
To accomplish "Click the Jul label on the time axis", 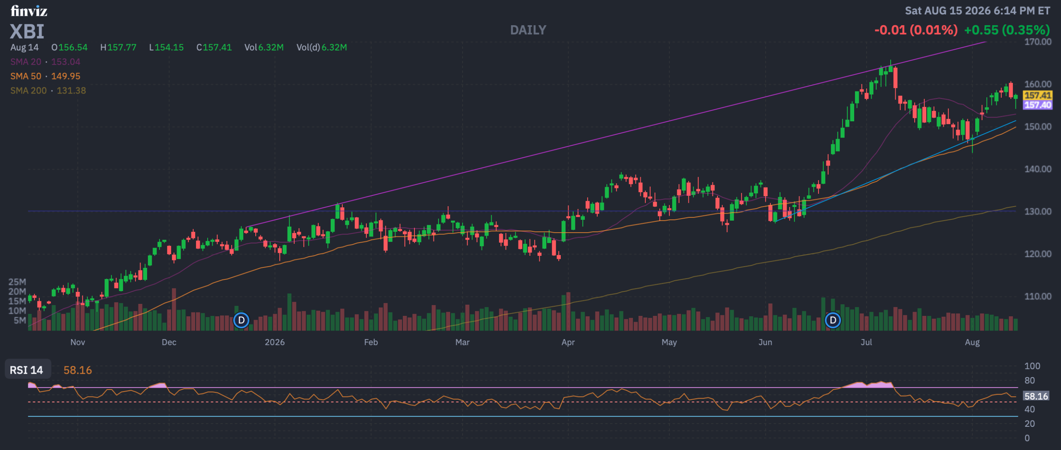I will point(866,342).
